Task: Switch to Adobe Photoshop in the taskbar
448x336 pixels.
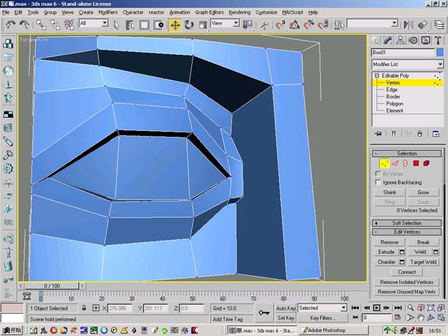Action: click(x=333, y=330)
